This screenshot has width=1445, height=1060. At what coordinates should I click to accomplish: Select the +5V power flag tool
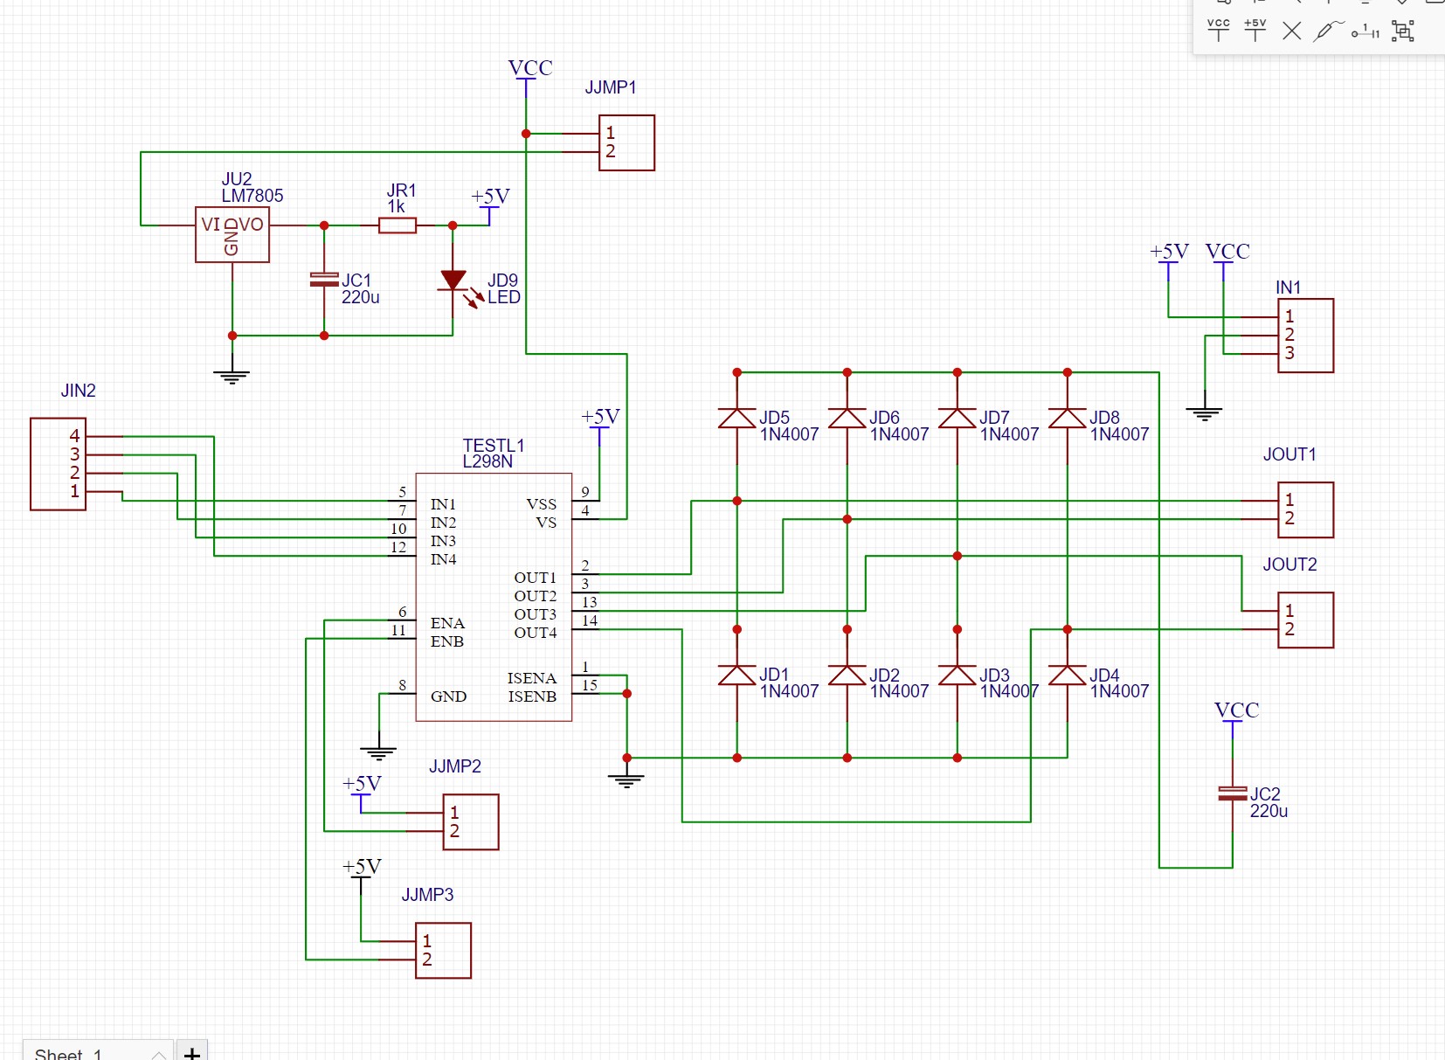[1255, 31]
